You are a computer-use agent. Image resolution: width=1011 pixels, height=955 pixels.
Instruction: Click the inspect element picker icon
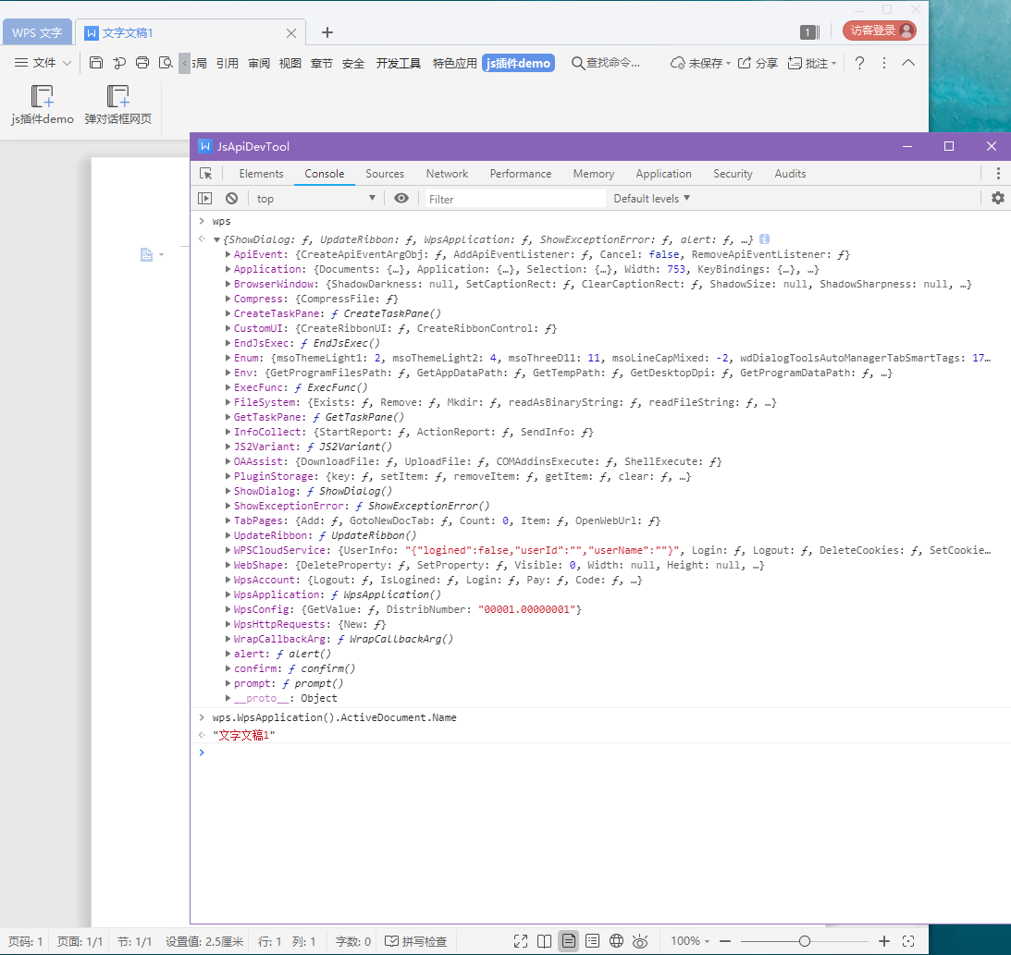tap(206, 174)
